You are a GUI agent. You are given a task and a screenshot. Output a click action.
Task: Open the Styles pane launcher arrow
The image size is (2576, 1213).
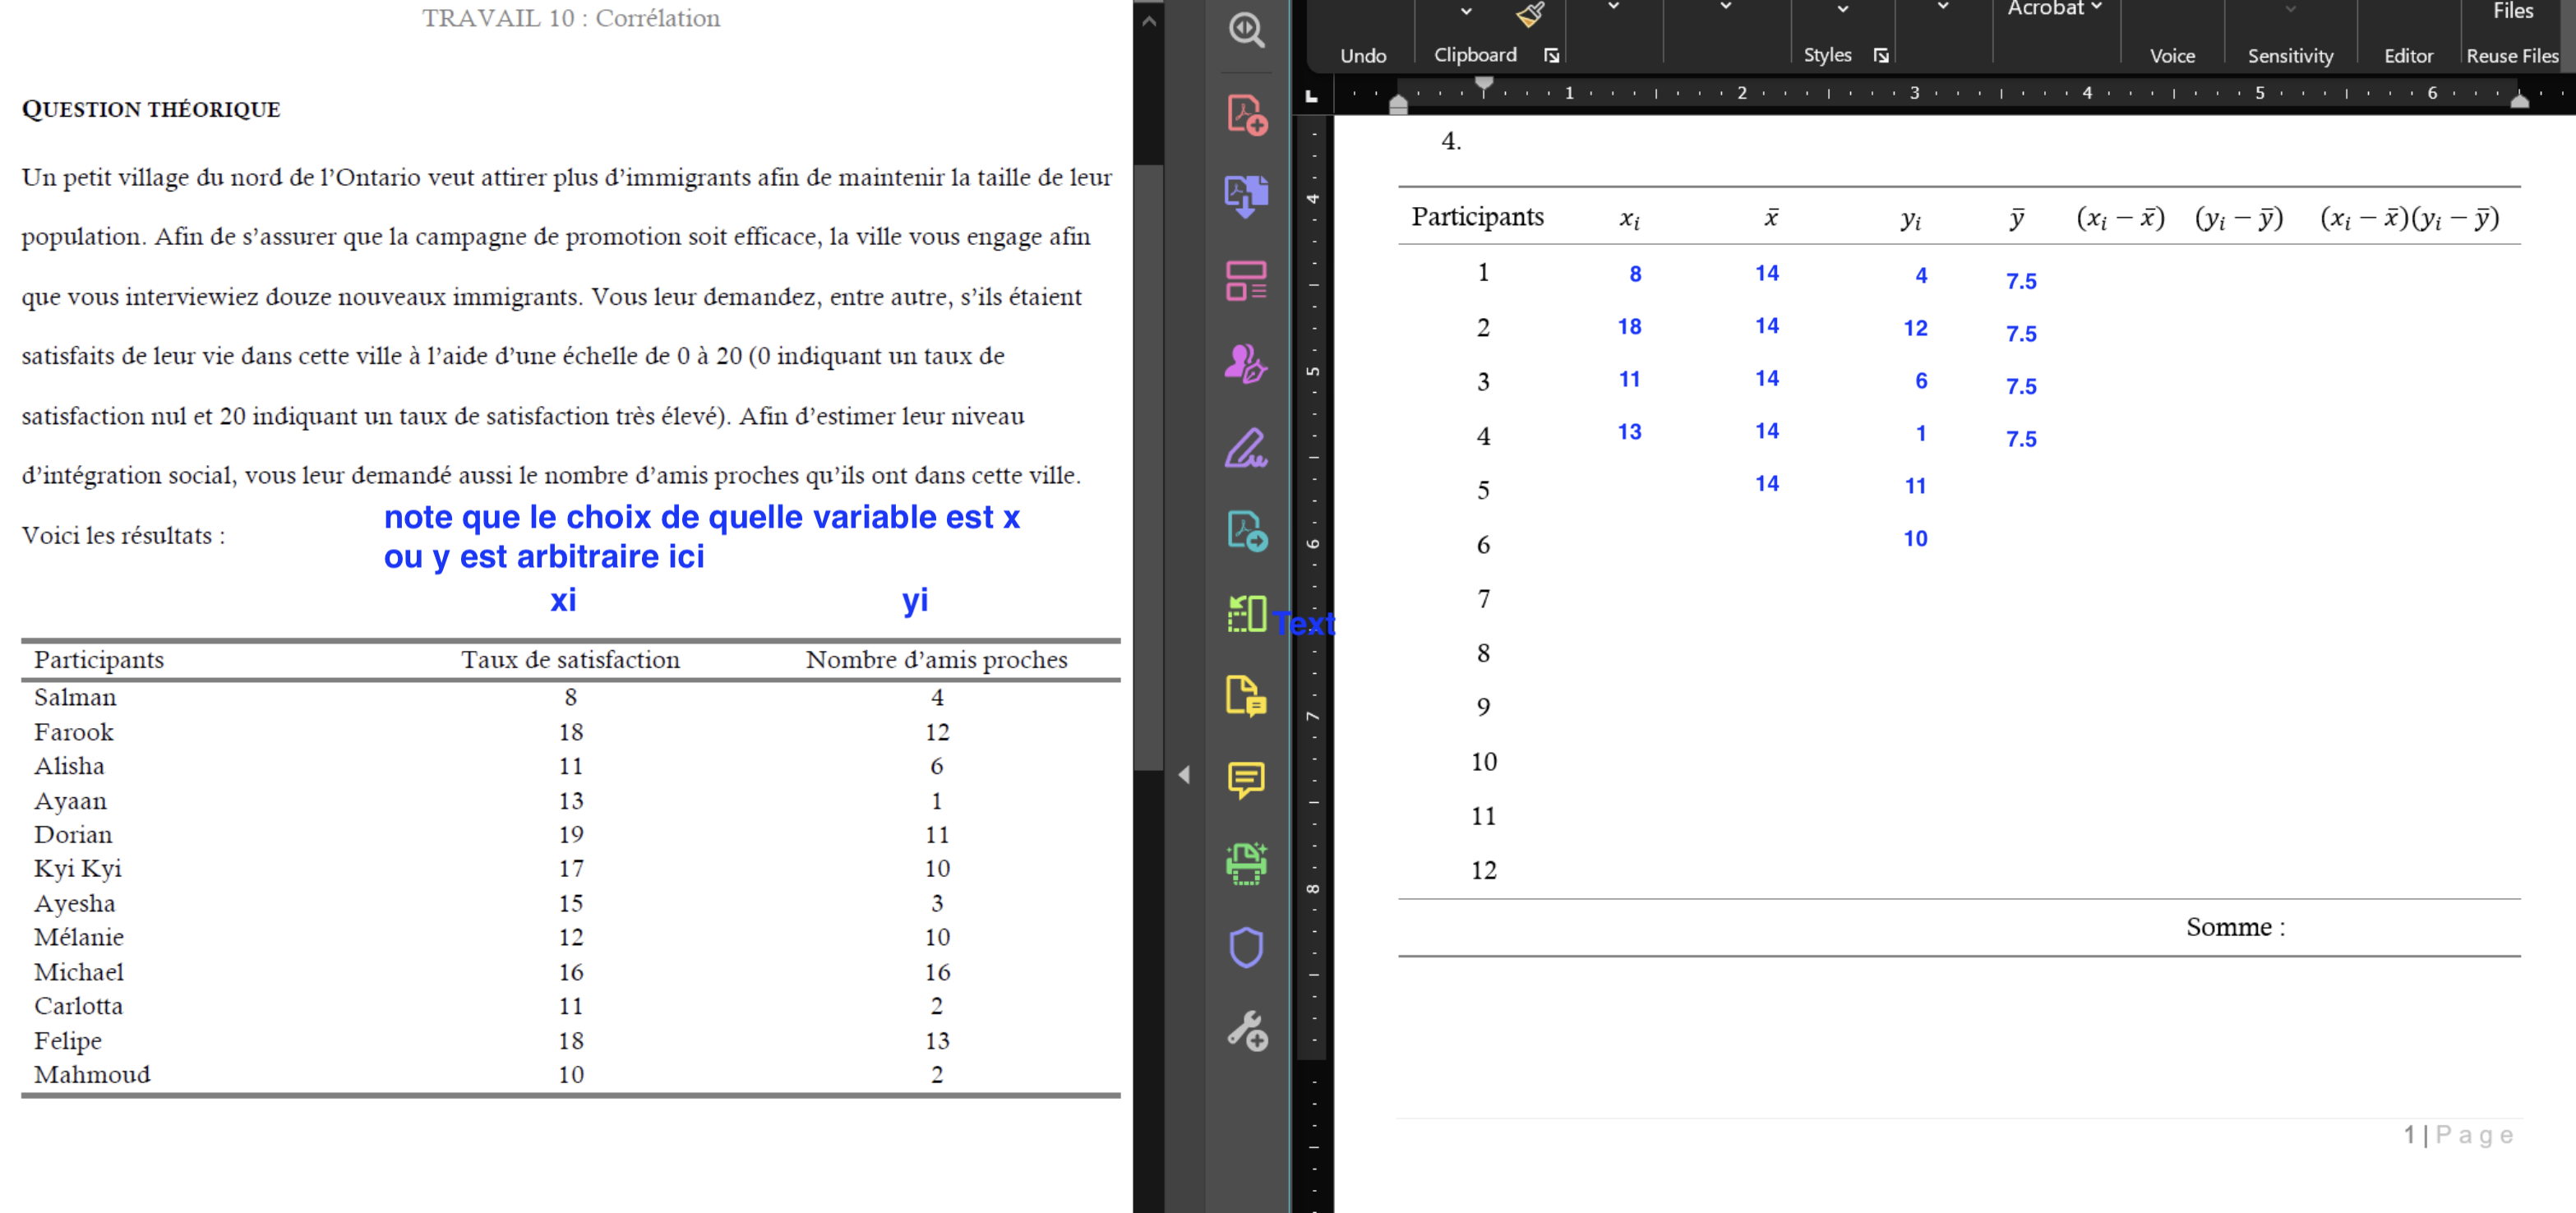(x=1881, y=56)
